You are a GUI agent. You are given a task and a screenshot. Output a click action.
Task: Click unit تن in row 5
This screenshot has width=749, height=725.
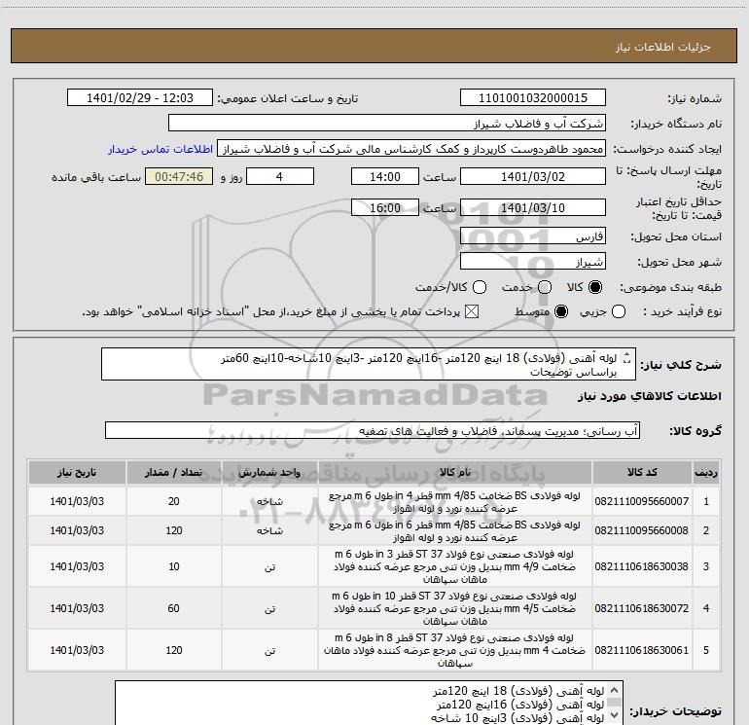[269, 650]
